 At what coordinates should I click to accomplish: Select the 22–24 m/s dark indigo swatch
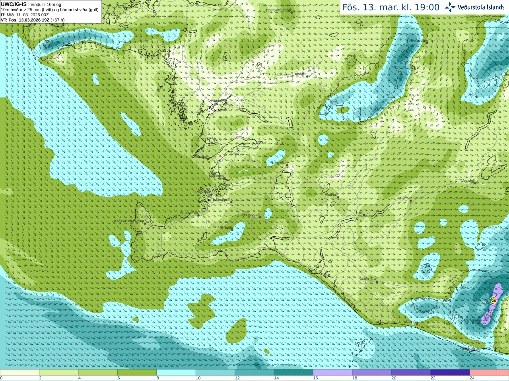pyautogui.click(x=450, y=373)
